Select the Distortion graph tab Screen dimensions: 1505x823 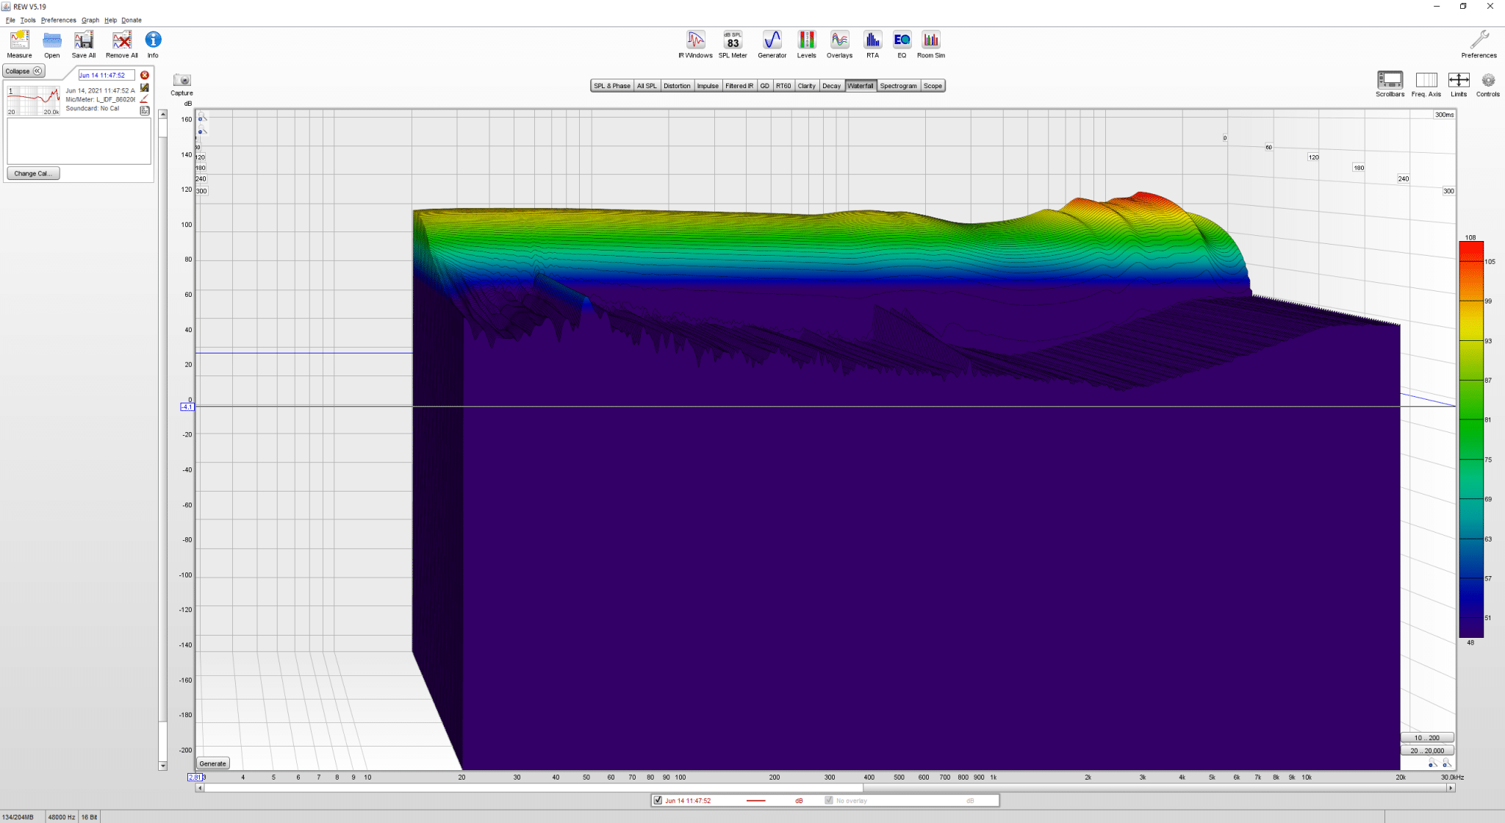coord(677,86)
